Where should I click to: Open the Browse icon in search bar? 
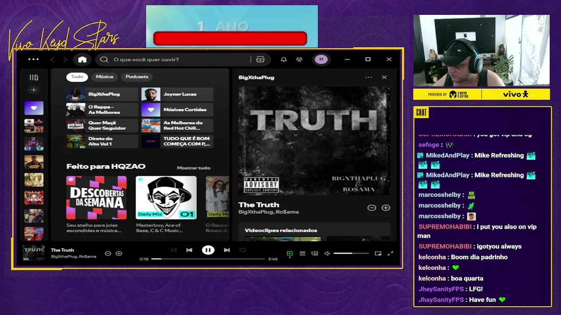pyautogui.click(x=260, y=59)
